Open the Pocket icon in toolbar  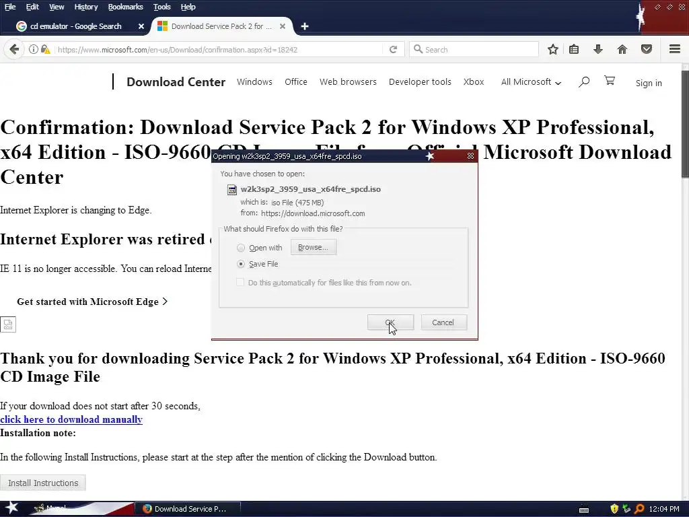647,49
